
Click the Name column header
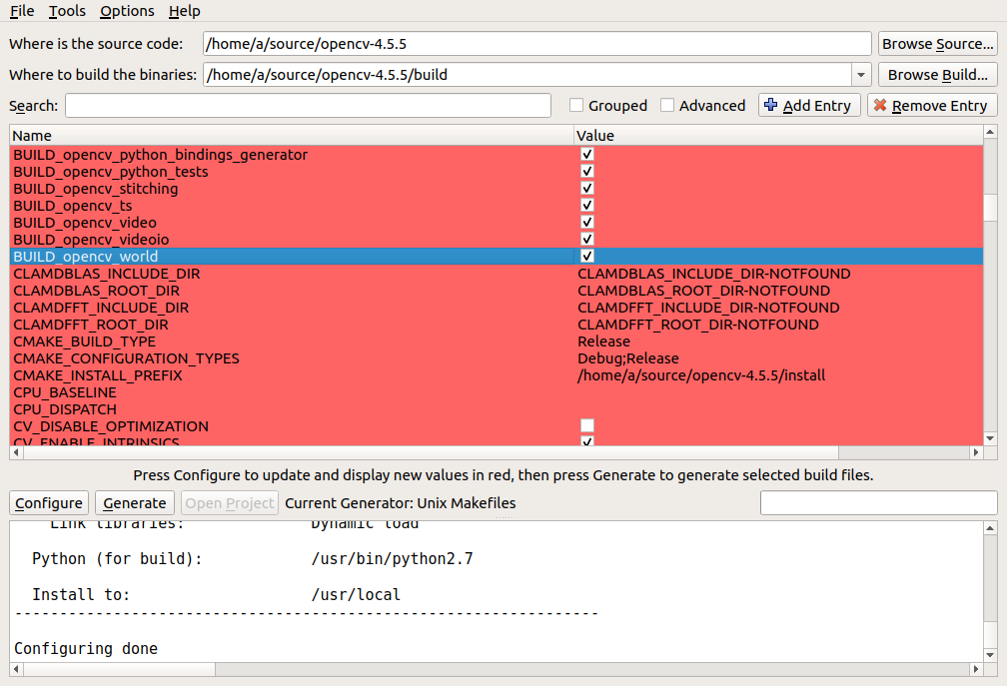[292, 136]
